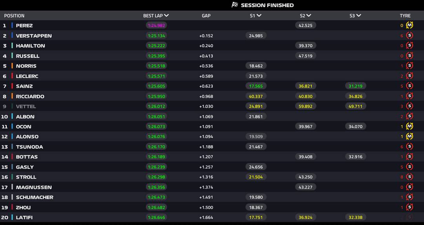Click Stroll's soft tyre icon
This screenshot has width=424, height=225.
tap(409, 177)
